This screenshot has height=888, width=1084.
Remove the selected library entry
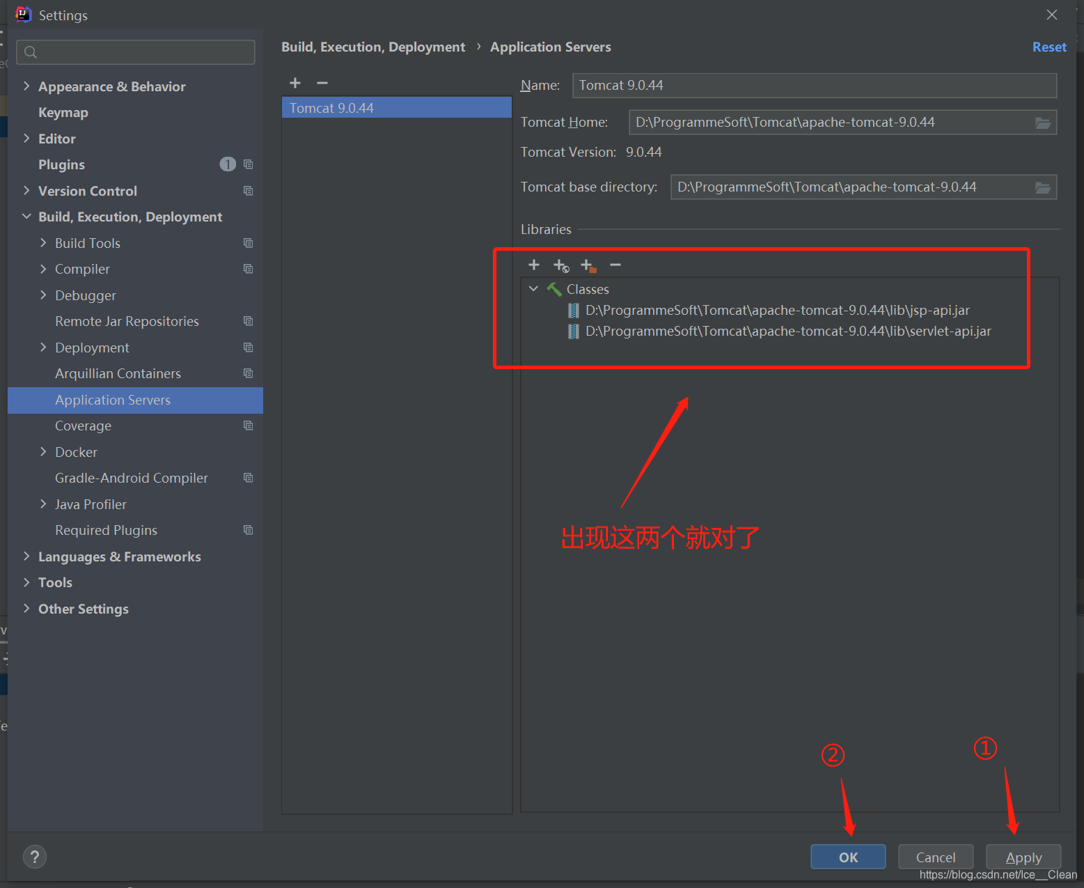[x=615, y=265]
